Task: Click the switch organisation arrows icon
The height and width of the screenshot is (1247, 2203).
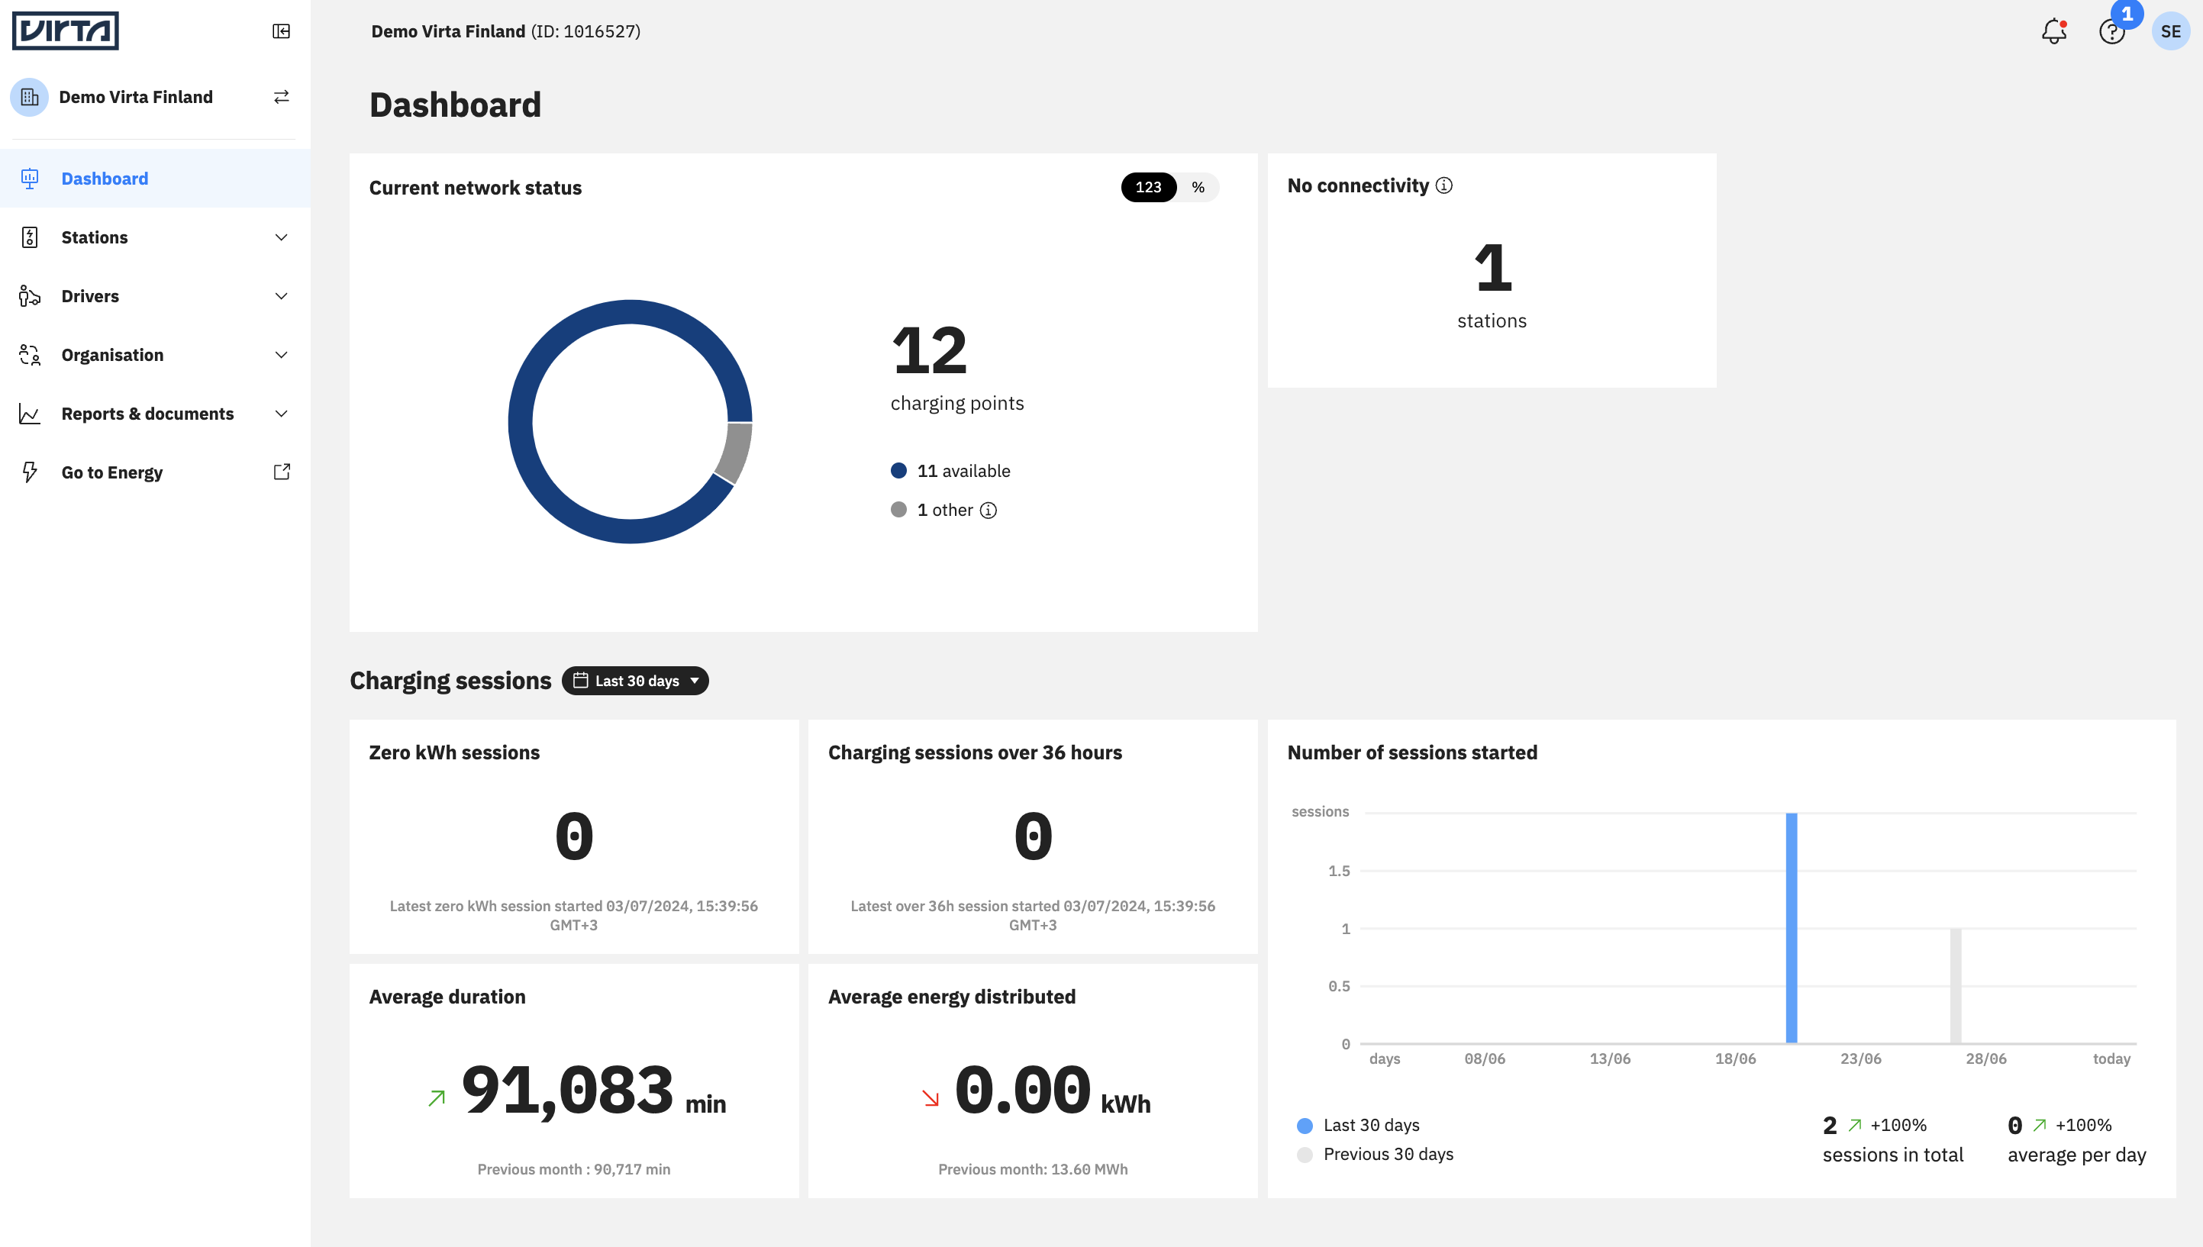Action: click(280, 97)
